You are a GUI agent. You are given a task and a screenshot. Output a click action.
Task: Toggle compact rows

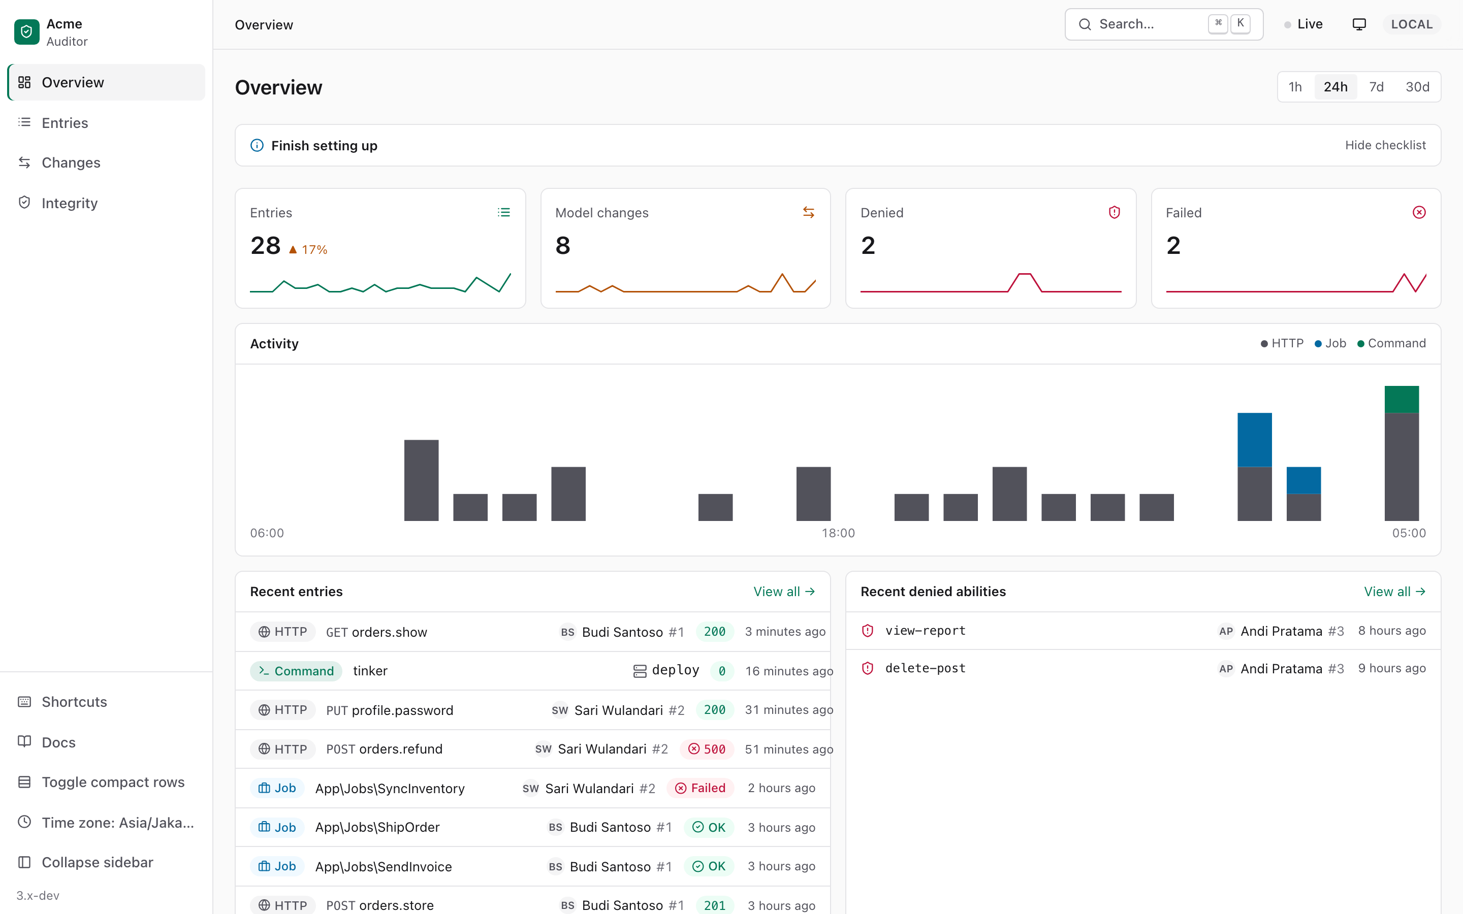coord(106,782)
